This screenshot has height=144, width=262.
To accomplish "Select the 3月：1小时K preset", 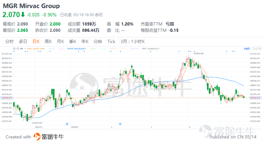I will (133, 42).
